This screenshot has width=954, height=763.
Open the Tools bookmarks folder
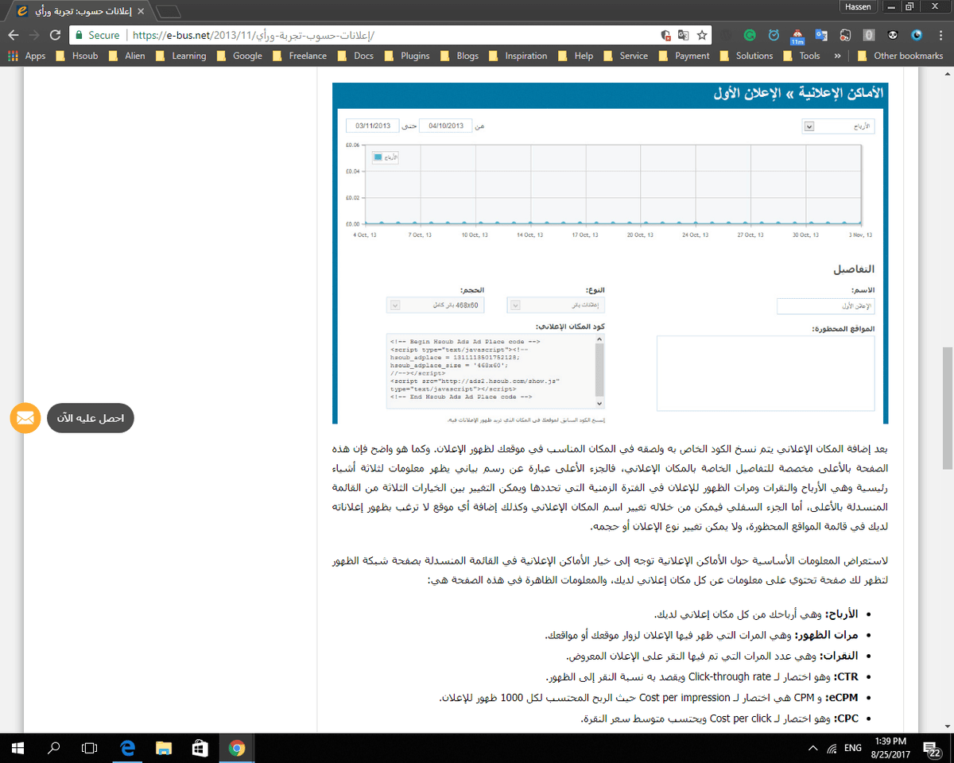tap(801, 56)
